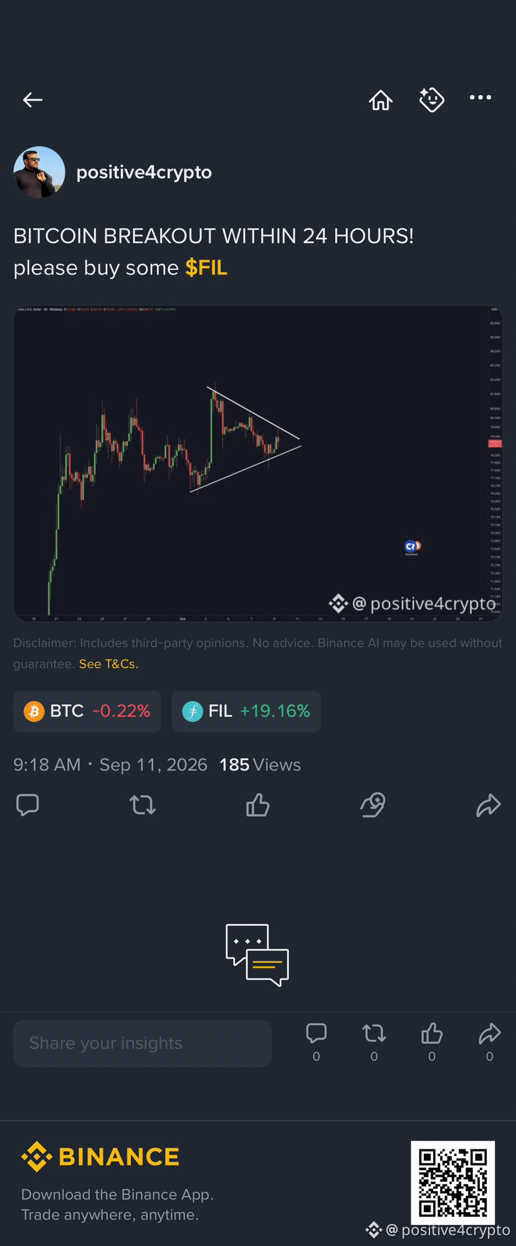
Task: Open the positive4crypto username link
Action: [144, 172]
